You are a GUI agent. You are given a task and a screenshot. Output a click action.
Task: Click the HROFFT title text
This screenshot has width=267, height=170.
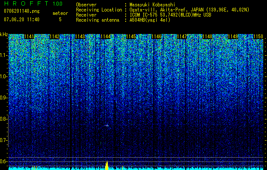27,3
